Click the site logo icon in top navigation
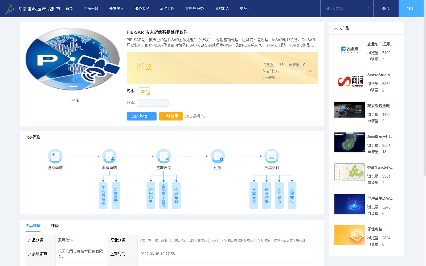The height and width of the screenshot is (266, 426). pos(10,8)
